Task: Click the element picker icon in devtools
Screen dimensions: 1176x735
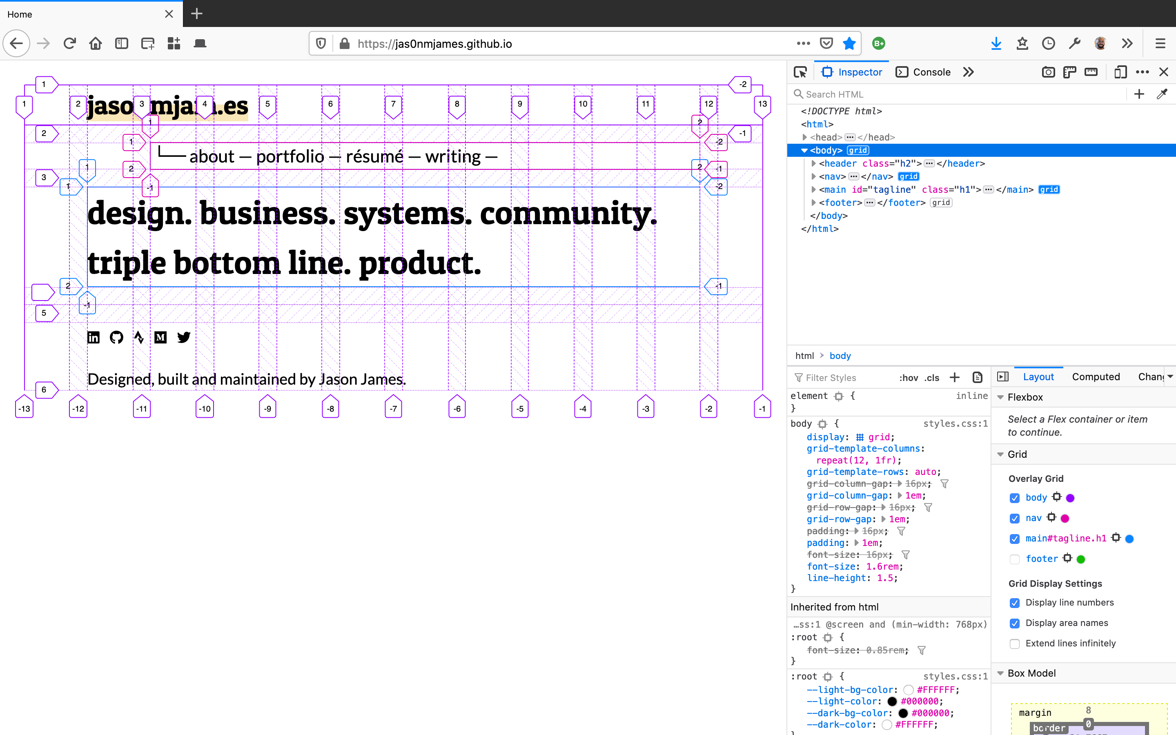Action: [x=800, y=72]
